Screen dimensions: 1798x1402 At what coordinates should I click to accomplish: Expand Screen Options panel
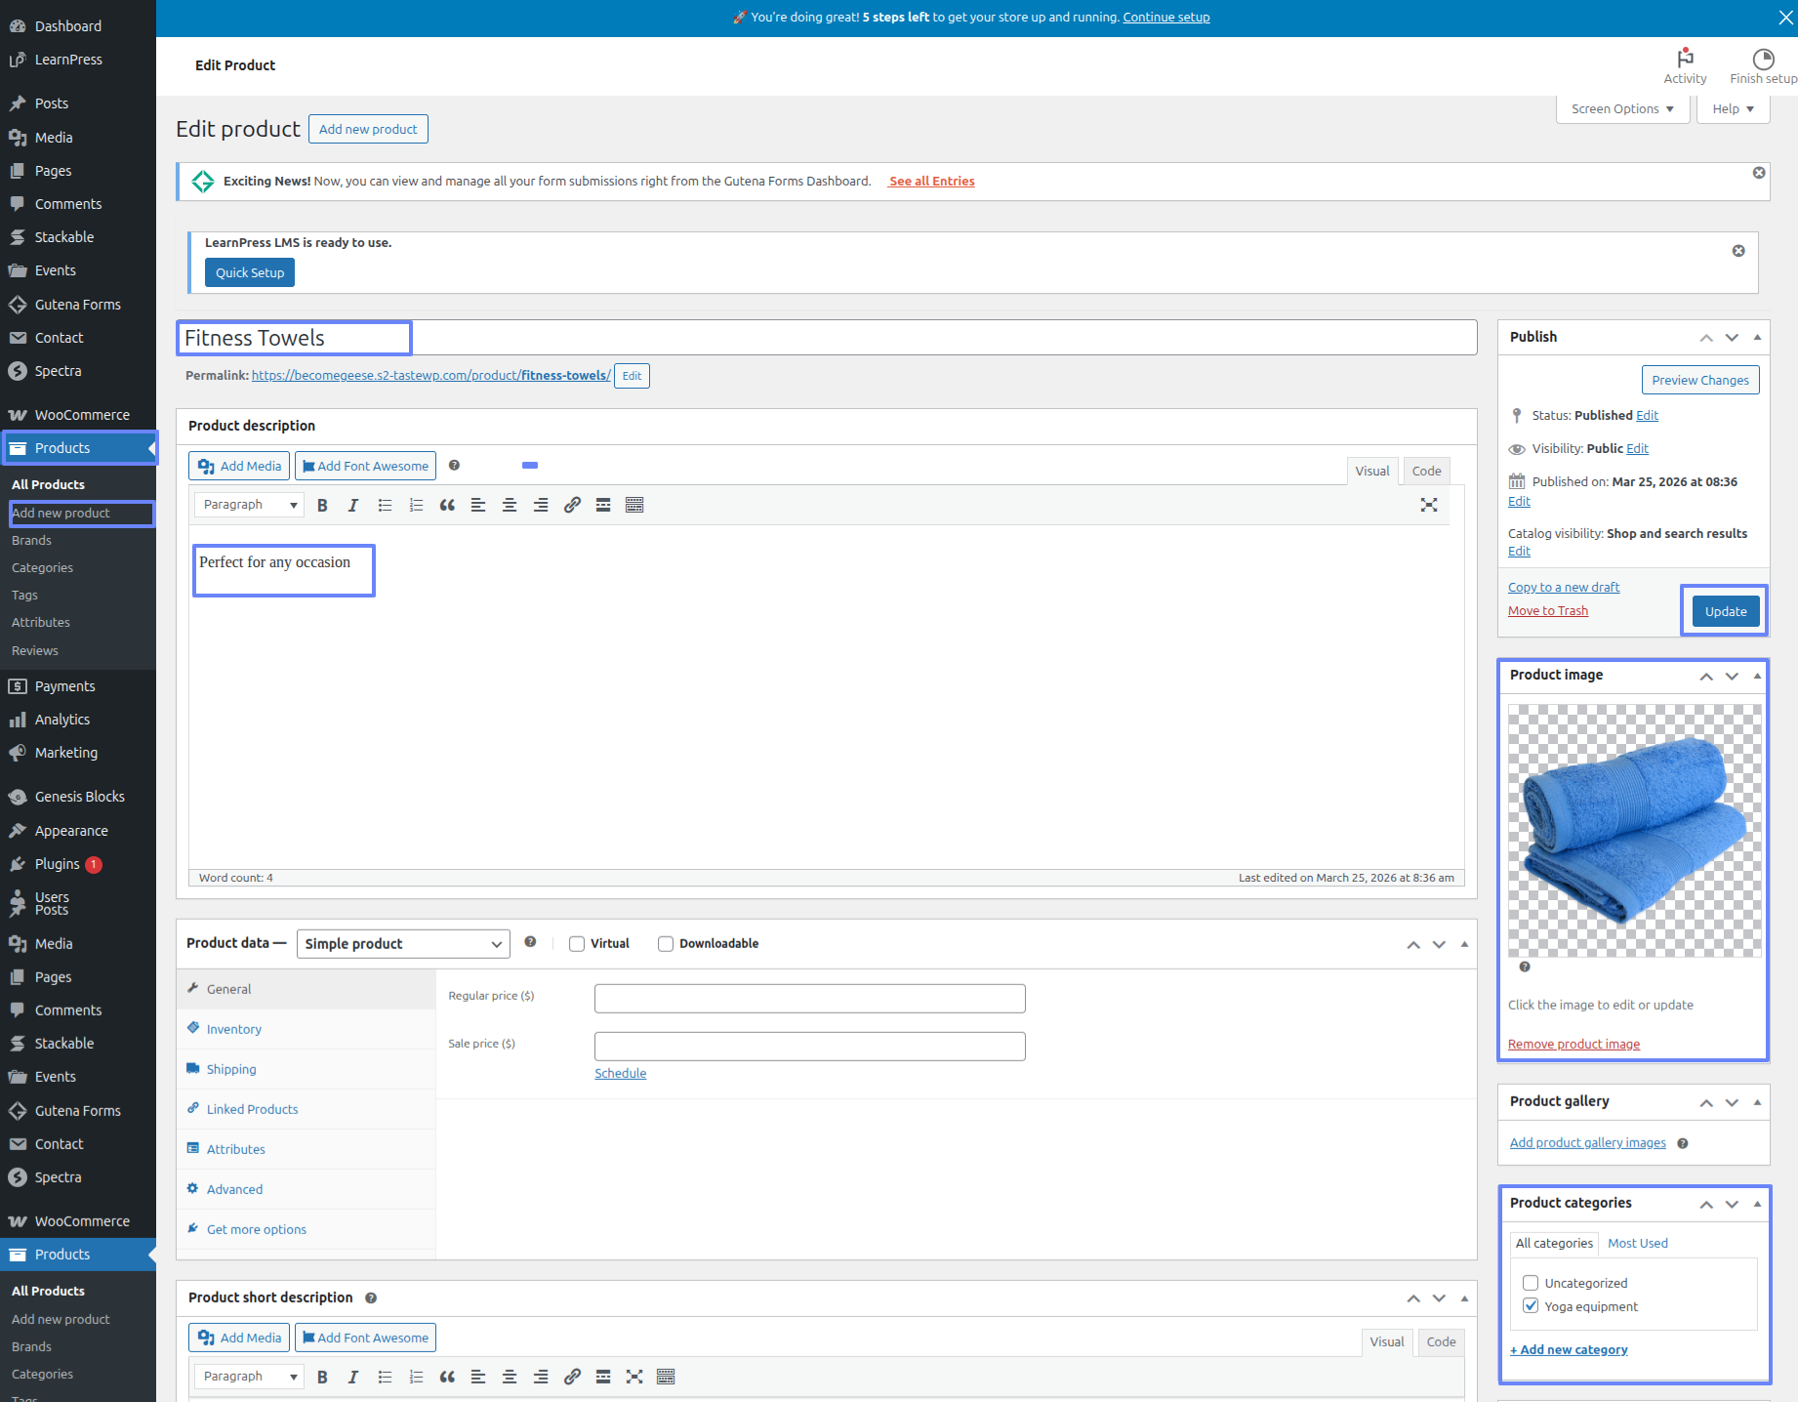pos(1622,109)
